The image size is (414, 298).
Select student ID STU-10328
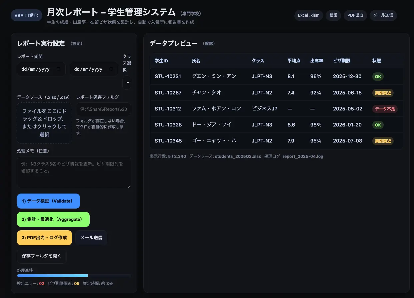[x=168, y=124]
